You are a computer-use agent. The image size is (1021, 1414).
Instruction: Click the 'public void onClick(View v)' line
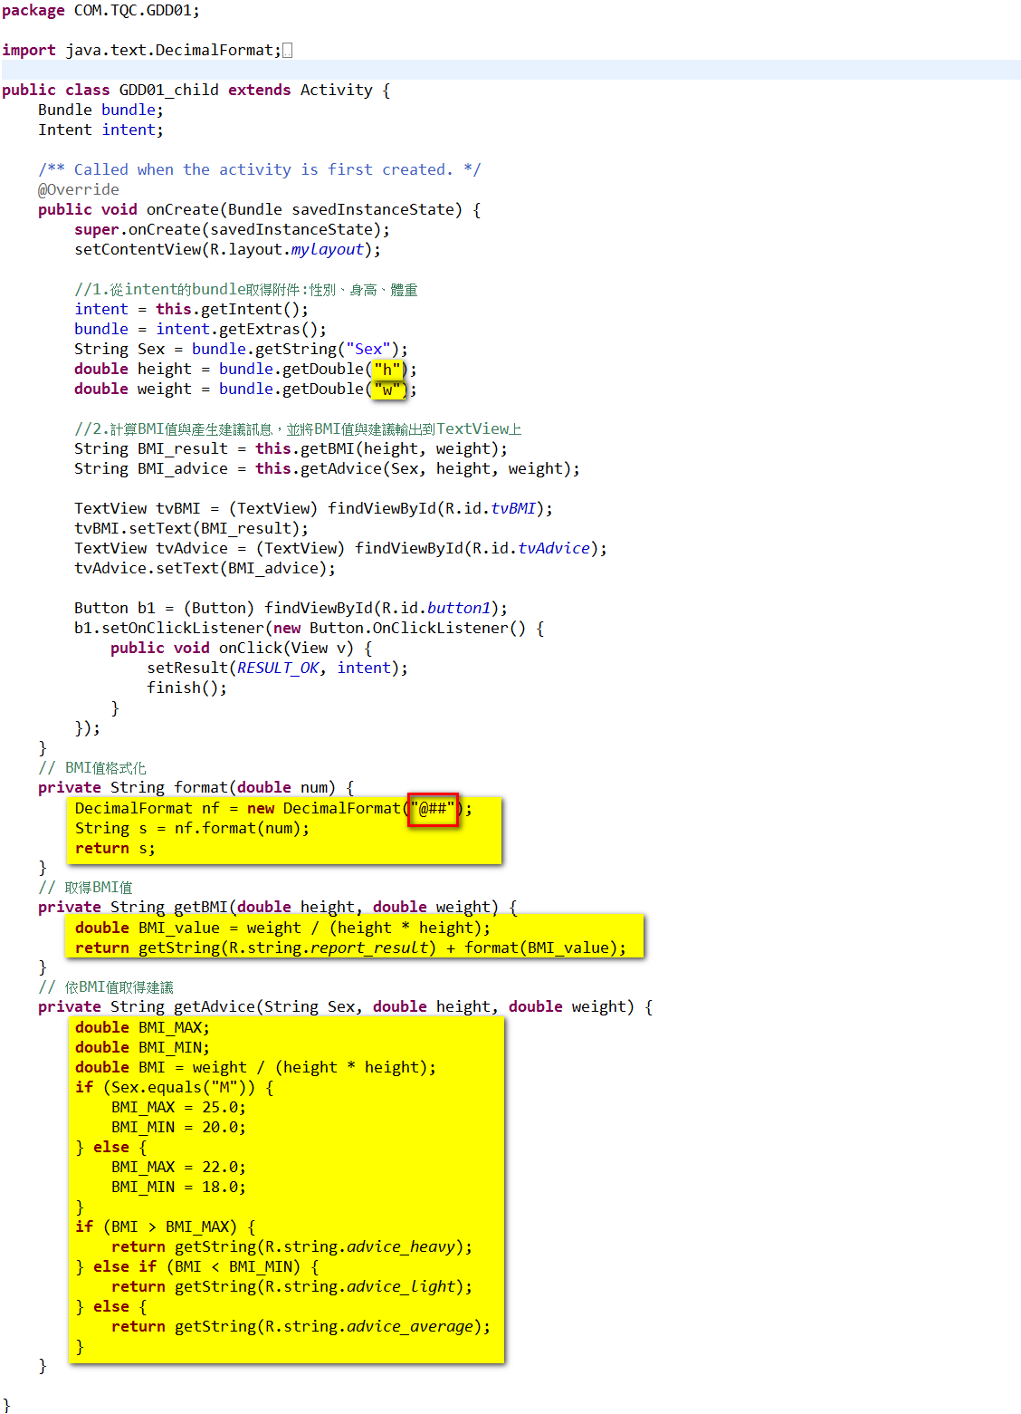pos(242,649)
